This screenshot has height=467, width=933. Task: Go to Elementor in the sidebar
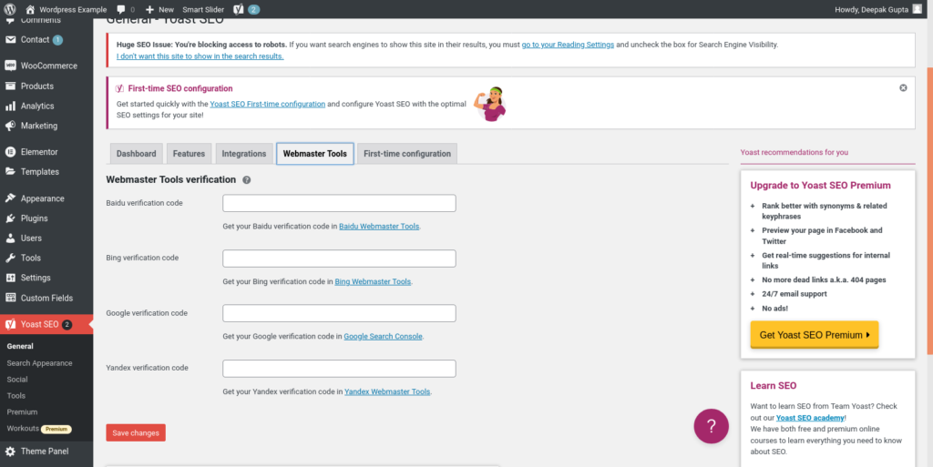point(39,152)
